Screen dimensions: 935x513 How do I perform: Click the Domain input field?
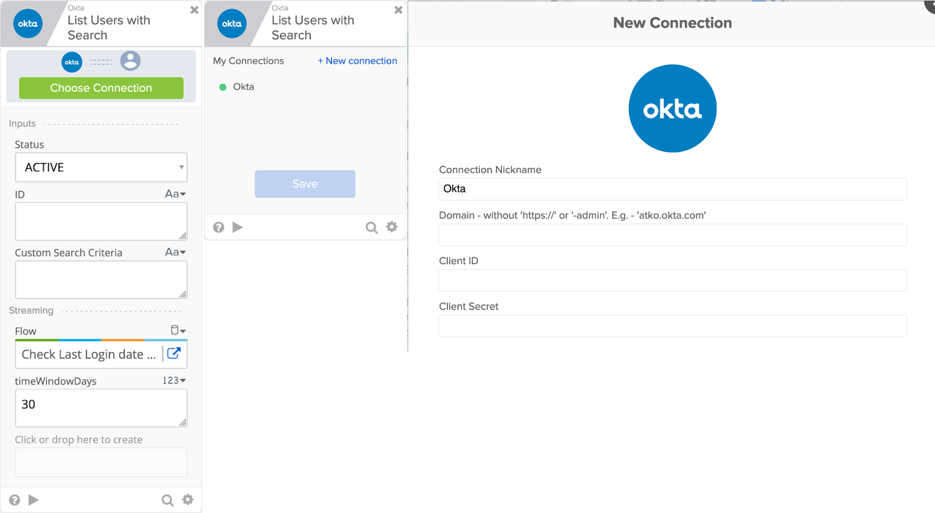672,235
